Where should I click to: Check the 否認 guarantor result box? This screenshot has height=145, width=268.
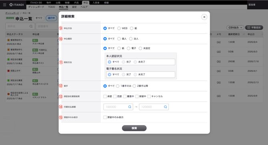point(115,96)
